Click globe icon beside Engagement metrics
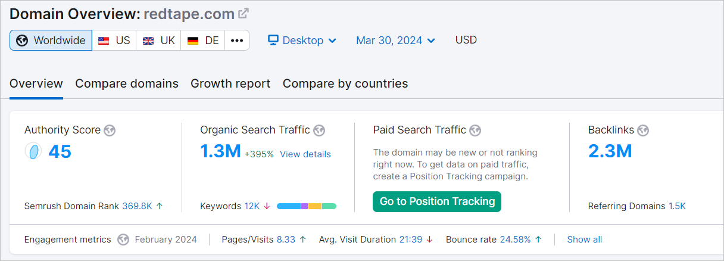 123,240
